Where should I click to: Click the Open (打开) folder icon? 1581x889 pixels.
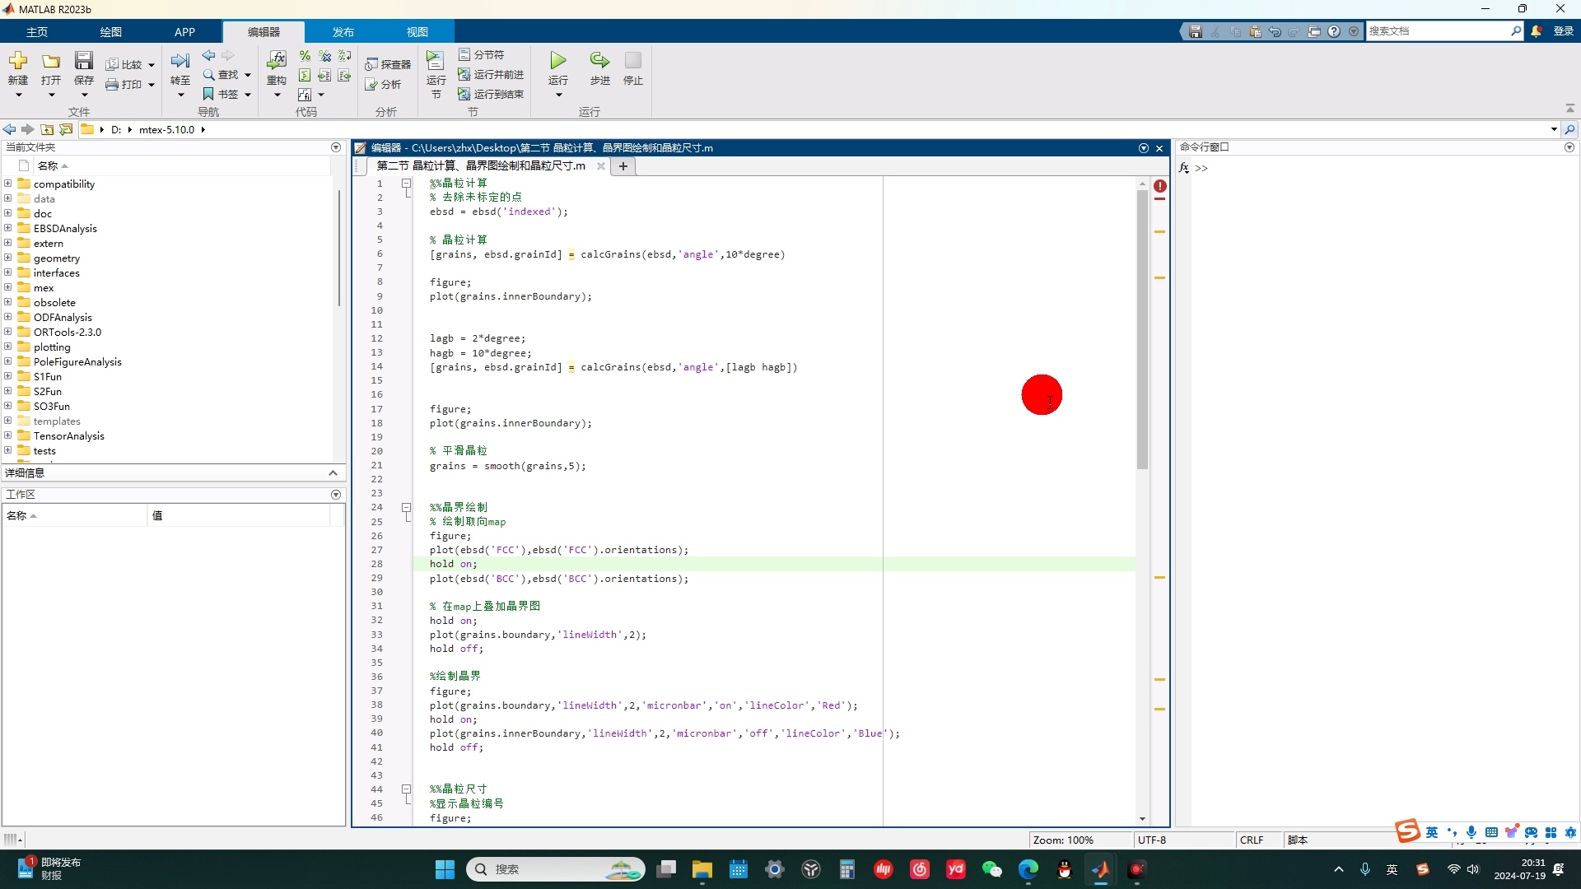[x=51, y=61]
